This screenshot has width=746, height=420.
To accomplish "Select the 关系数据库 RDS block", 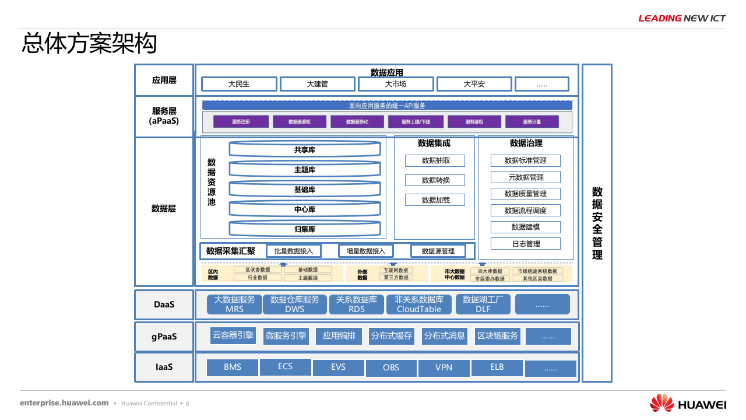I will pos(356,304).
